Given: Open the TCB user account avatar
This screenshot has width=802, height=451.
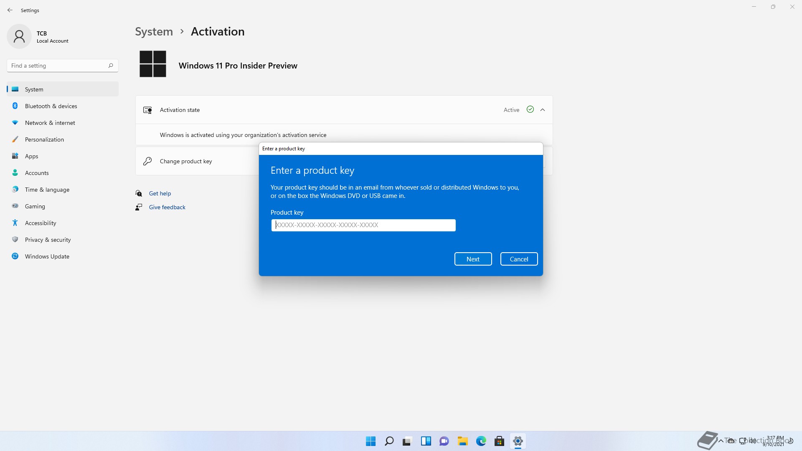Looking at the screenshot, I should point(19,36).
